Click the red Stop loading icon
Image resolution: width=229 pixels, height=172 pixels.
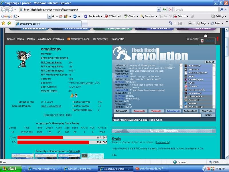pyautogui.click(x=170, y=9)
